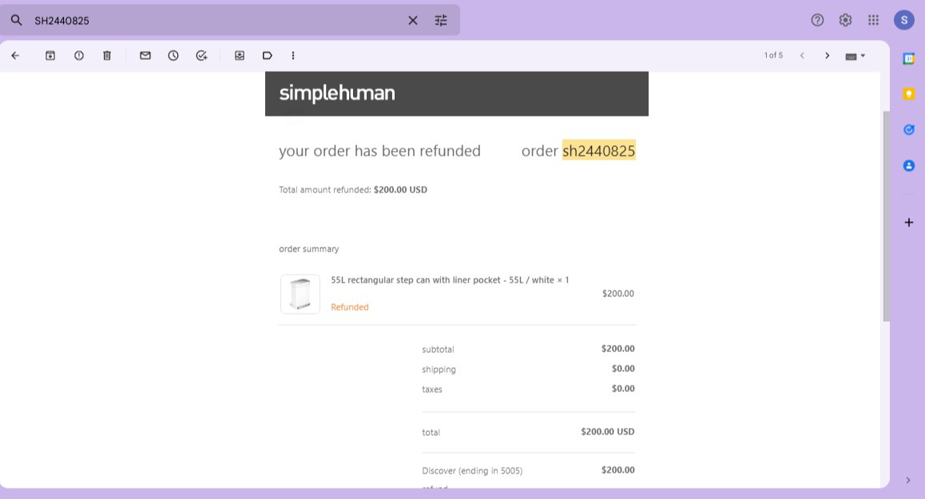
Task: Mark the email as unread
Action: 145,55
